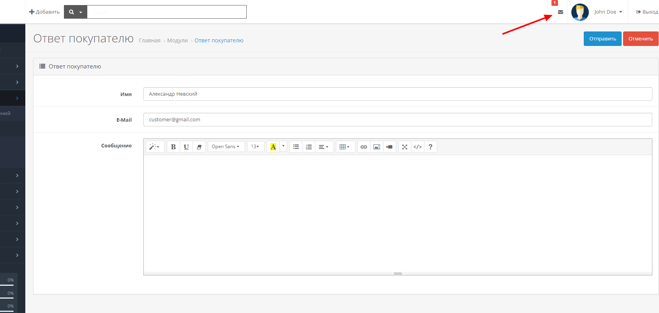The height and width of the screenshot is (313, 659).
Task: Apply the yellow highlight text color
Action: click(273, 147)
